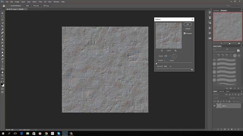The height and width of the screenshot is (136, 243).
Task: Toggle the Preview checkbox in Emboss
Action: point(185,33)
